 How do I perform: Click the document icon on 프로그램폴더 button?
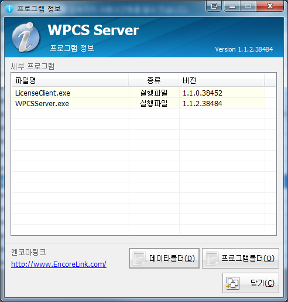(212, 258)
